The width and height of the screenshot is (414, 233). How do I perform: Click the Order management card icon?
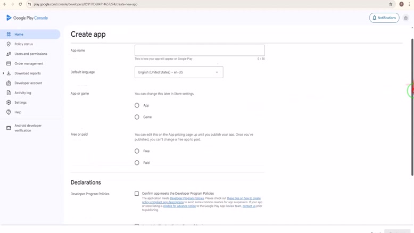pyautogui.click(x=9, y=63)
